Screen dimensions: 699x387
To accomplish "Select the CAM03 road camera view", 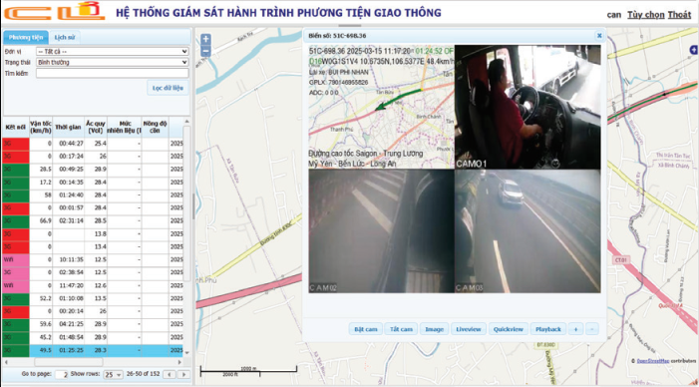I will [x=527, y=231].
